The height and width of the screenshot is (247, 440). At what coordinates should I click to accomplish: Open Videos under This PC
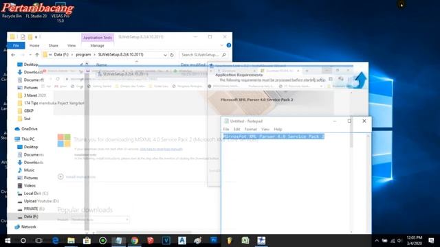tap(27, 185)
